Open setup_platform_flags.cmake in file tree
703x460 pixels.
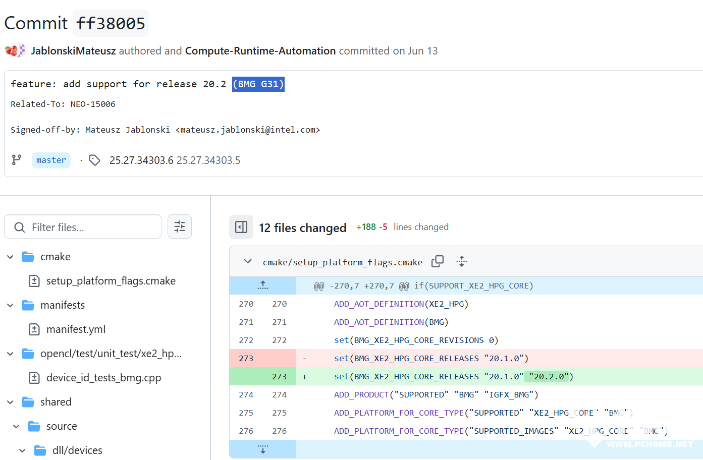tap(111, 281)
